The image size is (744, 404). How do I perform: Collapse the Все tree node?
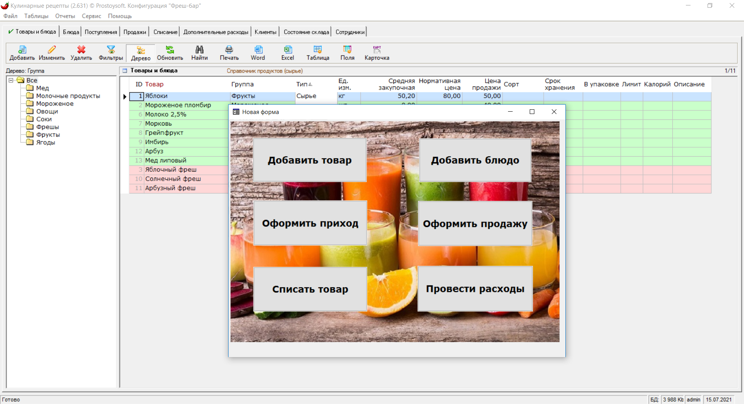[x=11, y=80]
